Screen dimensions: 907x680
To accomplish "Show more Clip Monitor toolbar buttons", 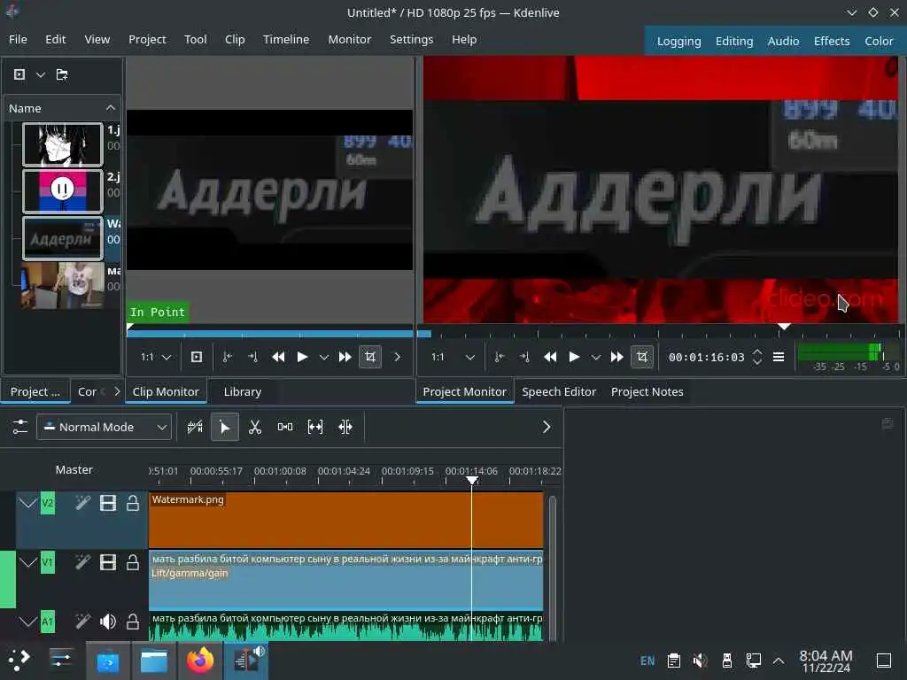I will click(398, 357).
